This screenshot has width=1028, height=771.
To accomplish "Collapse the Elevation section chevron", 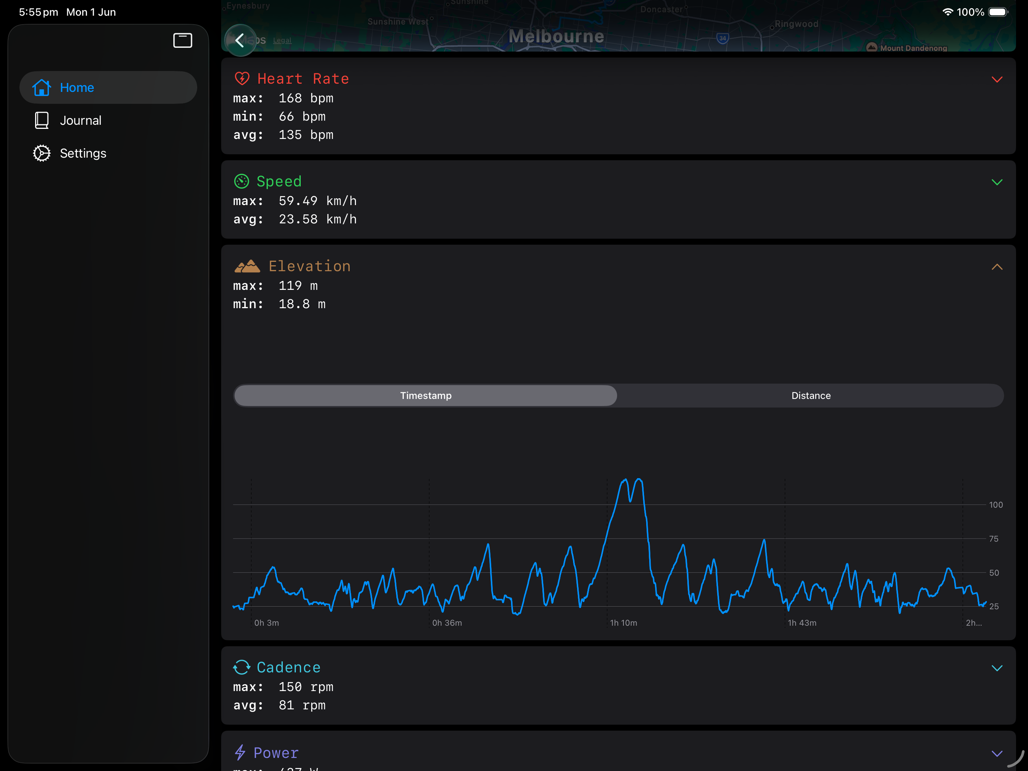I will click(997, 267).
